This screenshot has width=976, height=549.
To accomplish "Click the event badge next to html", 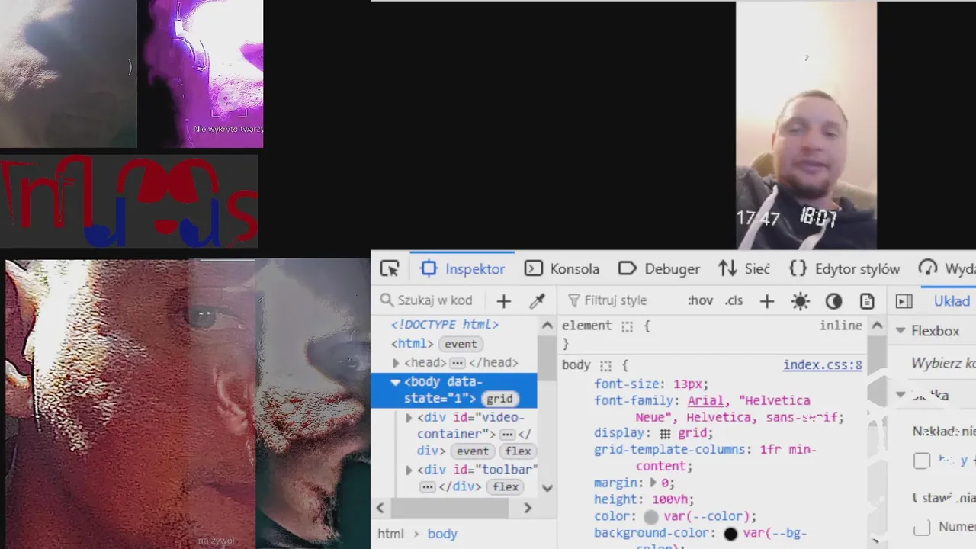I will coord(461,344).
